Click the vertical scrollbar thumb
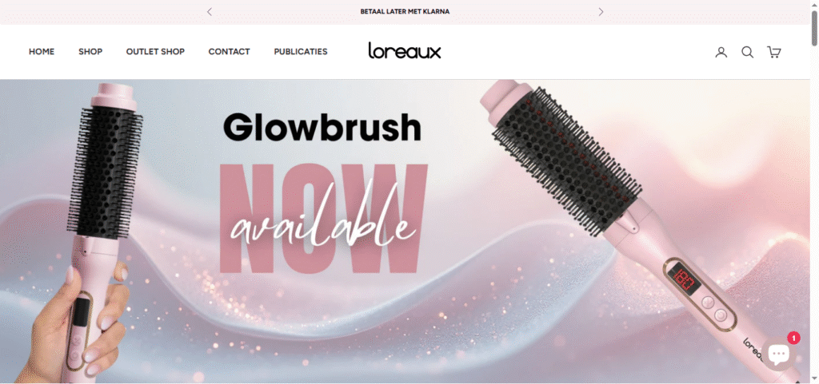 point(814,28)
